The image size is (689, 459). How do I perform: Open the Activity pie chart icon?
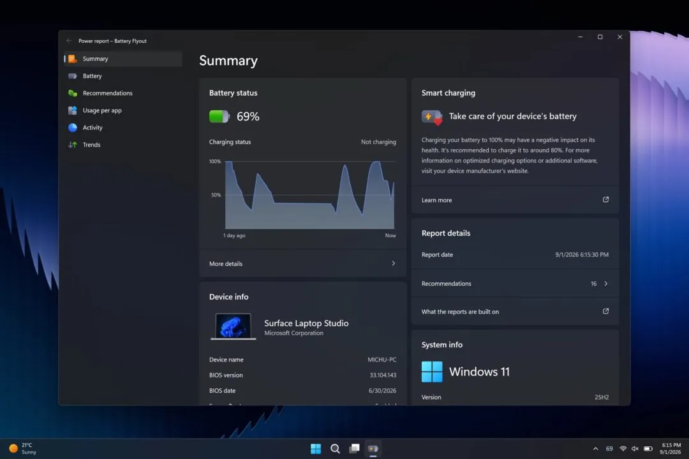point(73,127)
